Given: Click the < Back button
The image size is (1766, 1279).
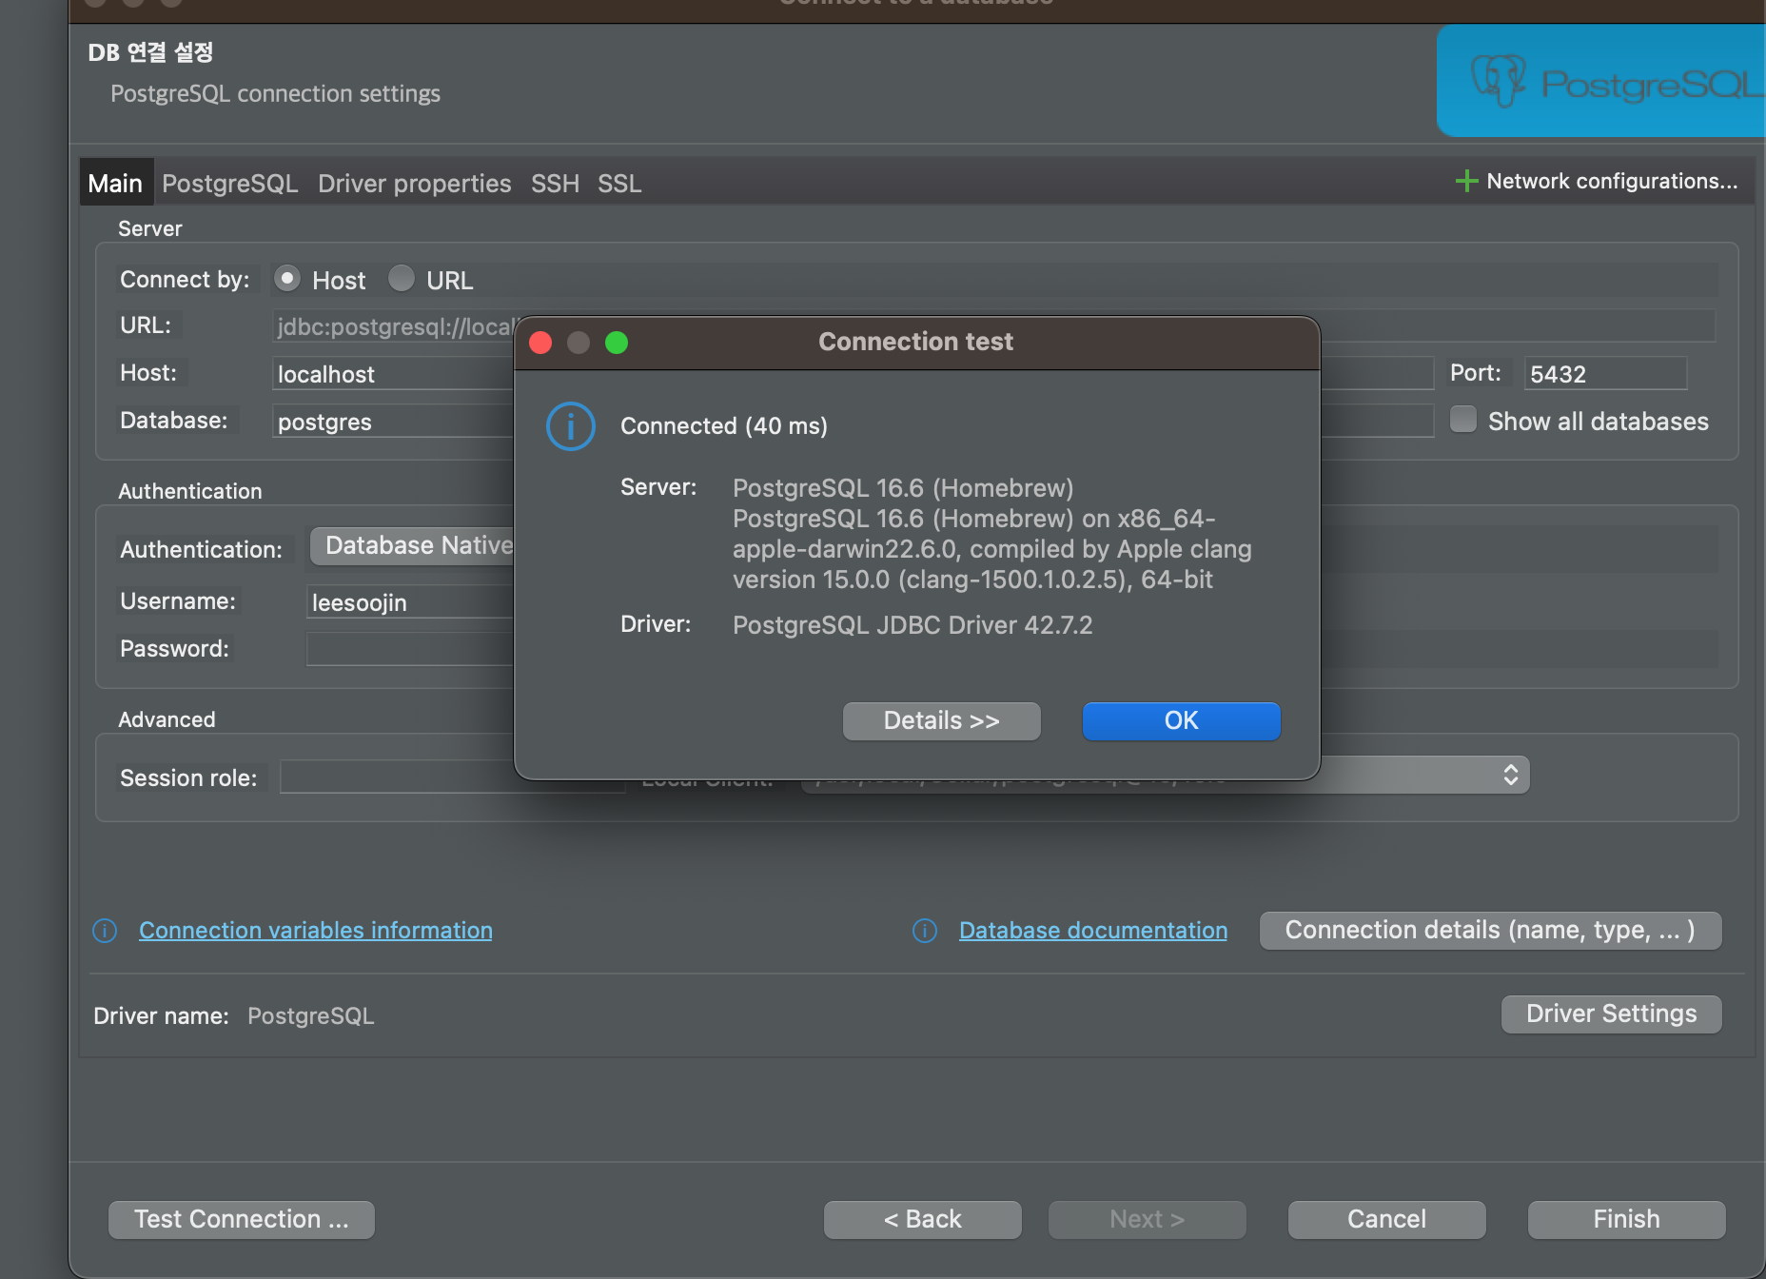Looking at the screenshot, I should pos(923,1220).
